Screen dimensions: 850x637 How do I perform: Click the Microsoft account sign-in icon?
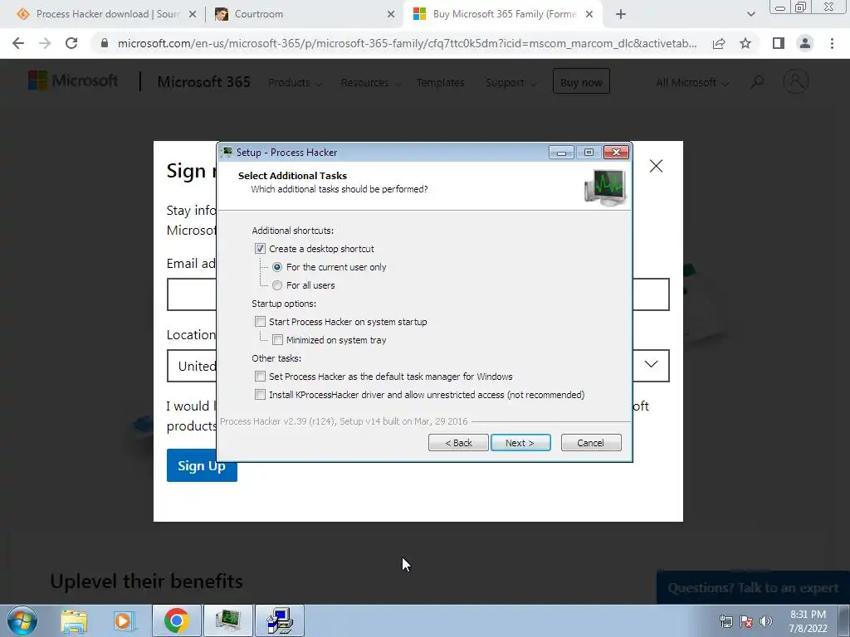(796, 82)
